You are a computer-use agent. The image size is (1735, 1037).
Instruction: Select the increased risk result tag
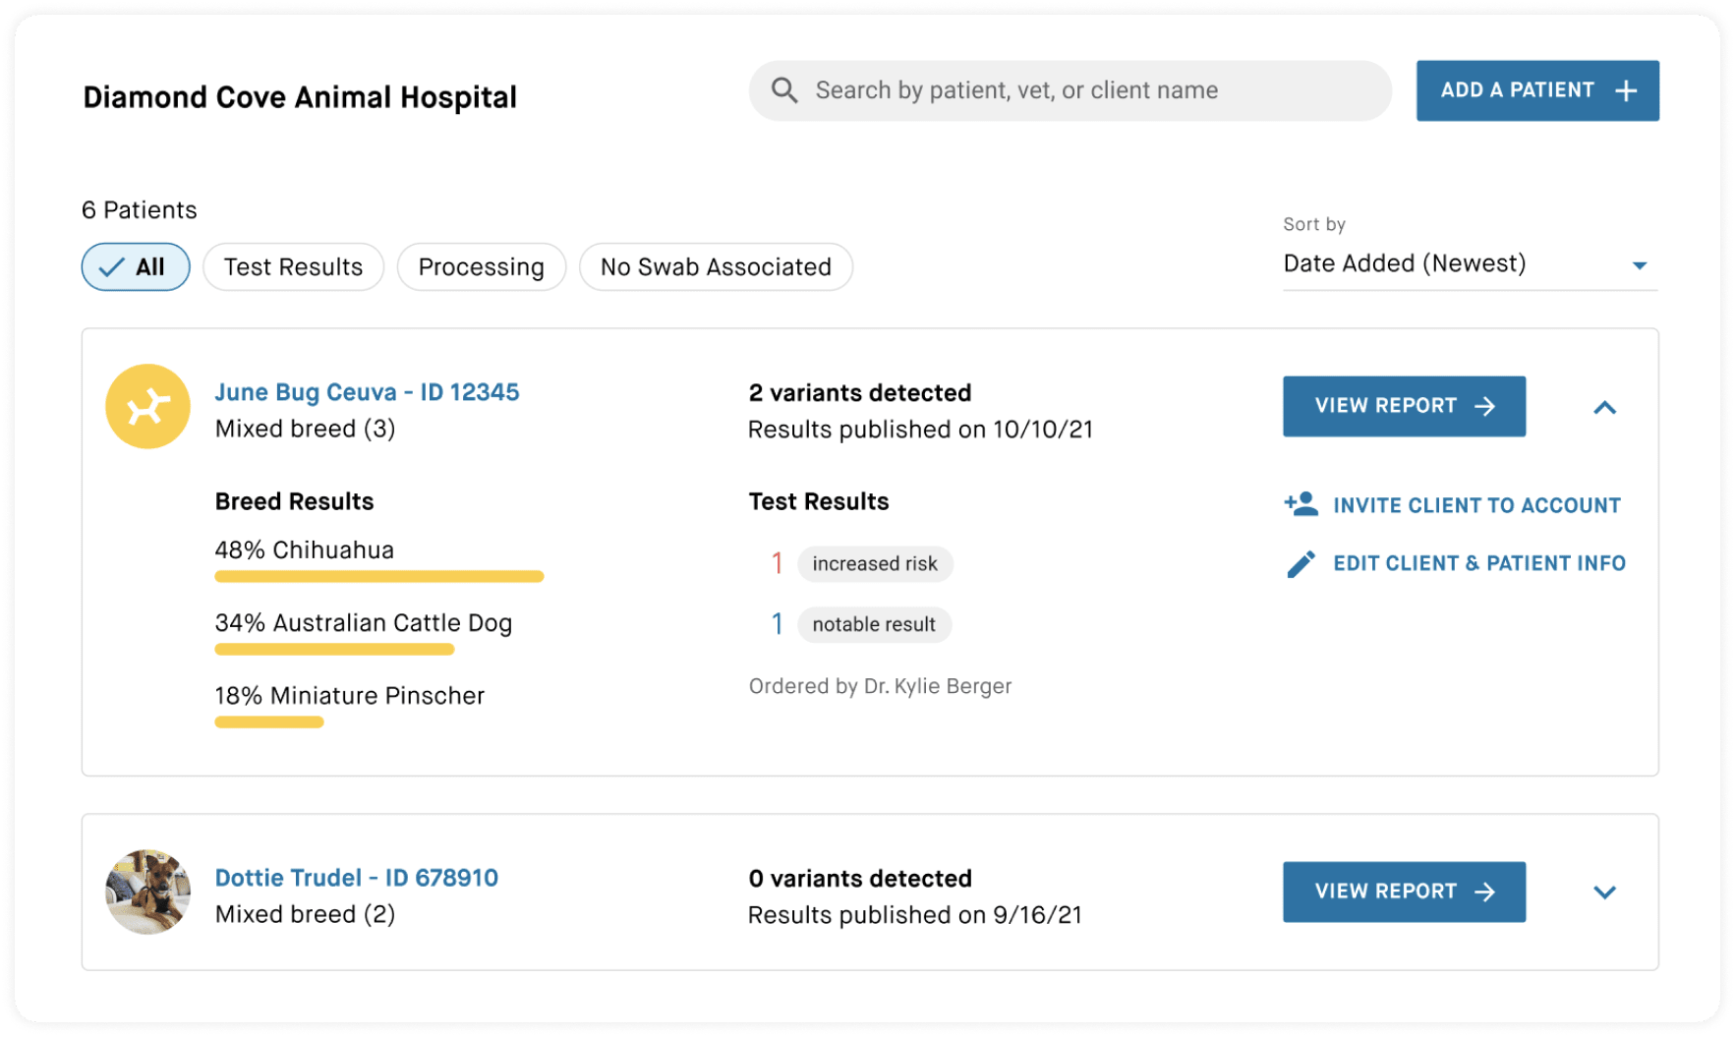pos(874,564)
